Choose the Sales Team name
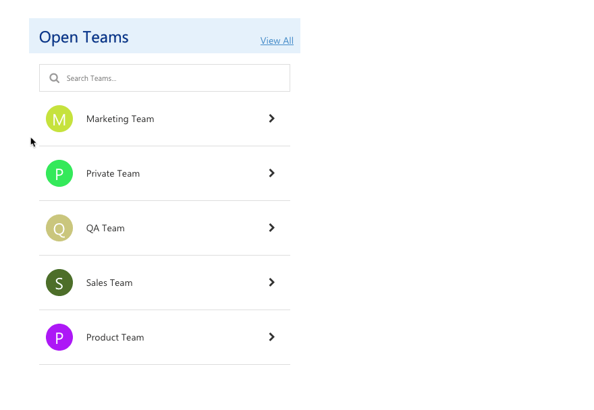 pyautogui.click(x=109, y=283)
